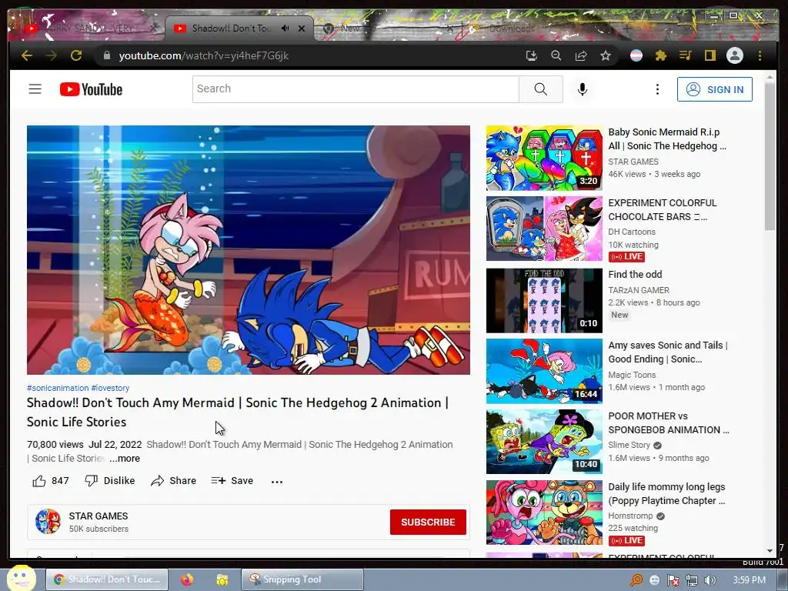Screen dimensions: 788x591
Task: Open YouTube settings three-dot menu
Action: (657, 89)
